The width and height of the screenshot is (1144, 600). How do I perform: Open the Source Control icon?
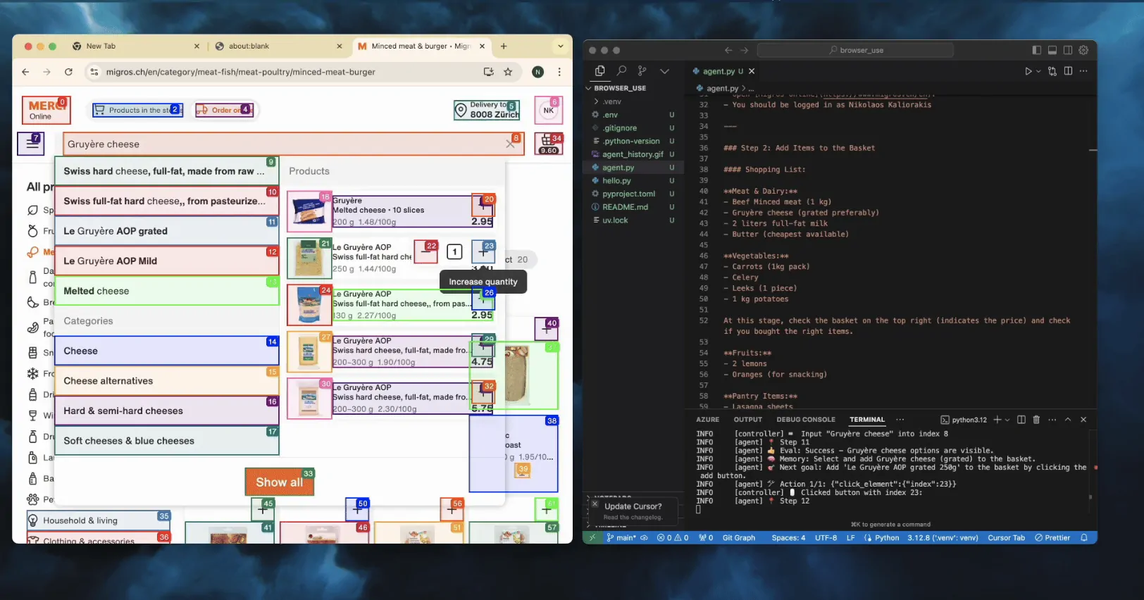(642, 70)
